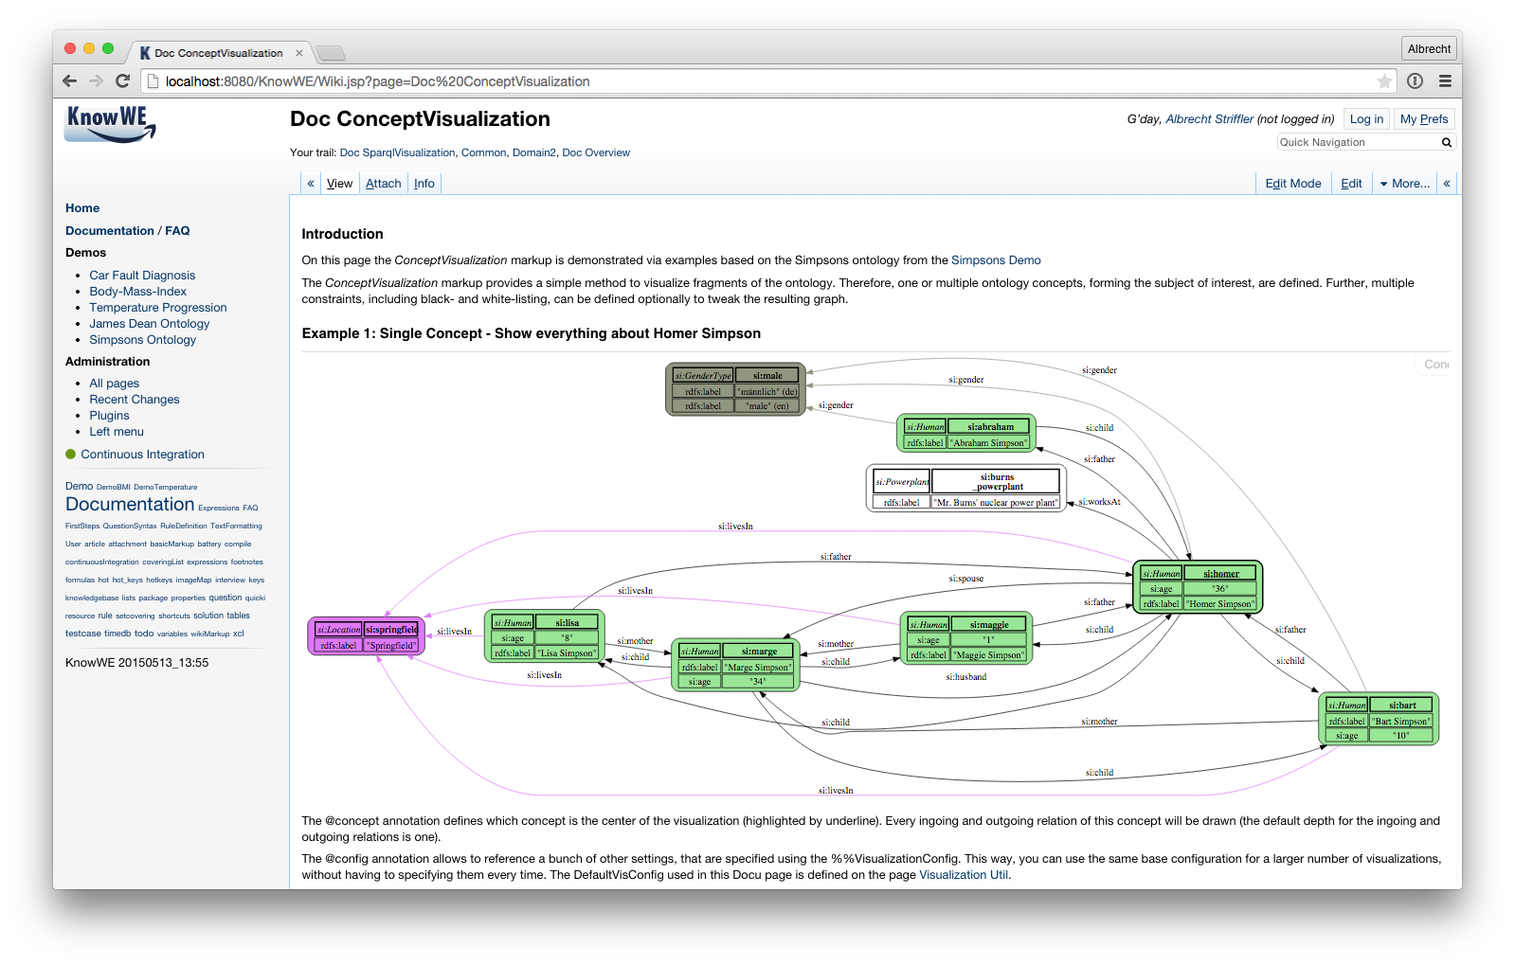
Task: Focus the Quick Navigation search field
Action: [1359, 142]
